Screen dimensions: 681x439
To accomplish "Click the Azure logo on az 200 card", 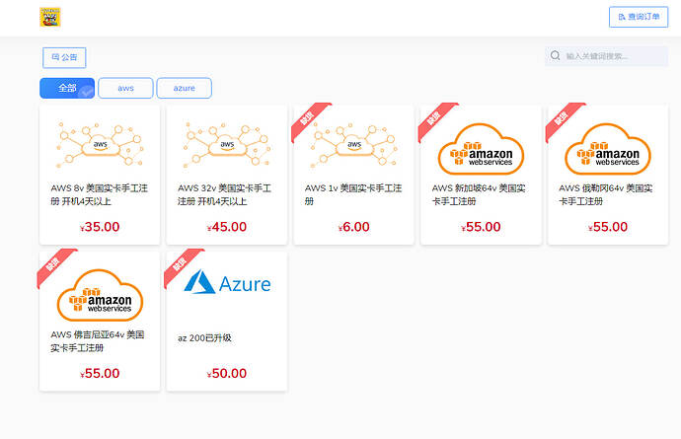I will tap(227, 282).
